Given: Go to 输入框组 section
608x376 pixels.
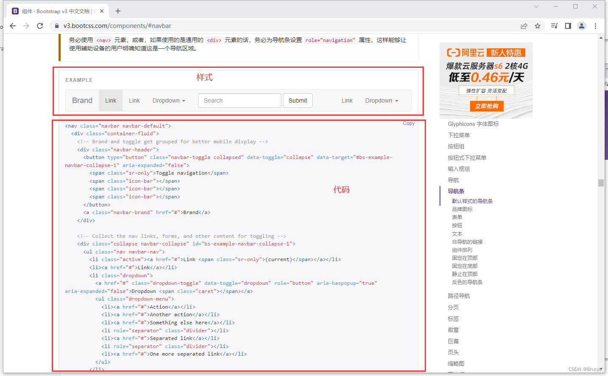Looking at the screenshot, I should (x=459, y=169).
